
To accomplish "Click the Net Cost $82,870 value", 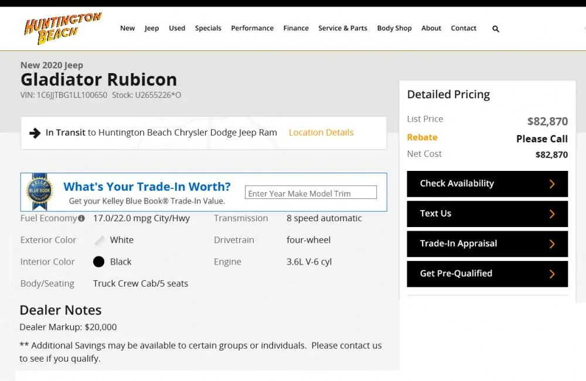I will click(x=551, y=155).
